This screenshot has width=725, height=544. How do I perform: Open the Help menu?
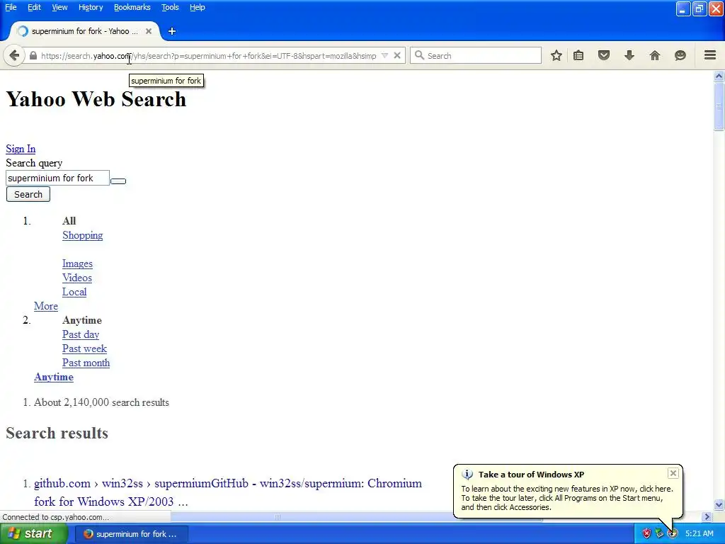(x=198, y=7)
